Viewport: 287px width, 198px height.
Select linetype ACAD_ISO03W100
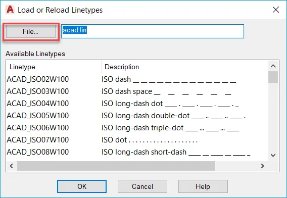tap(38, 91)
